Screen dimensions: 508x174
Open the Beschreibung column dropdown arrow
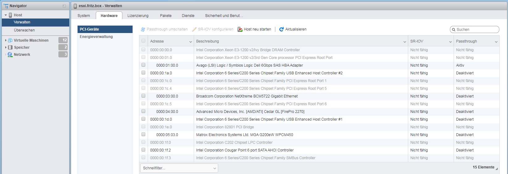[404, 42]
